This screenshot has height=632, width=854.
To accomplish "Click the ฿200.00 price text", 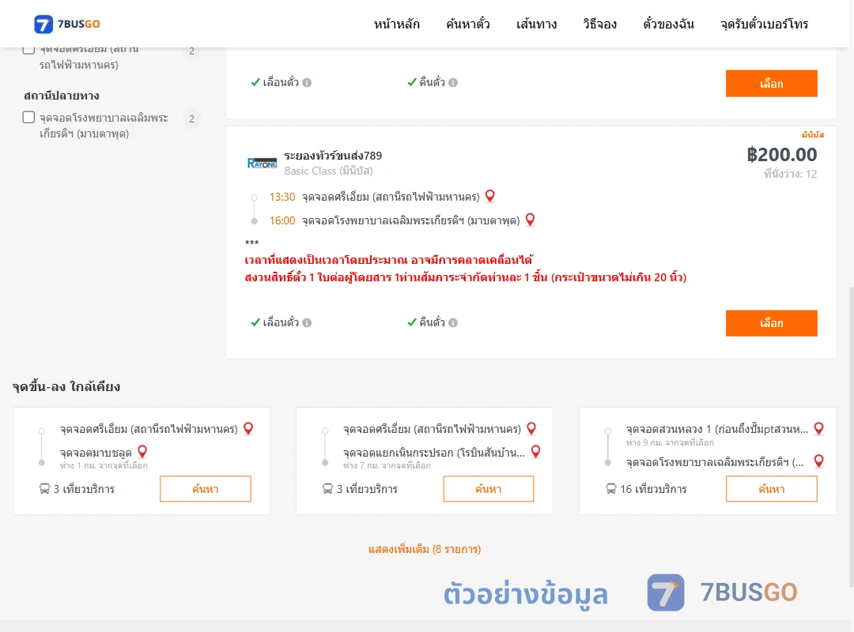I will point(781,155).
